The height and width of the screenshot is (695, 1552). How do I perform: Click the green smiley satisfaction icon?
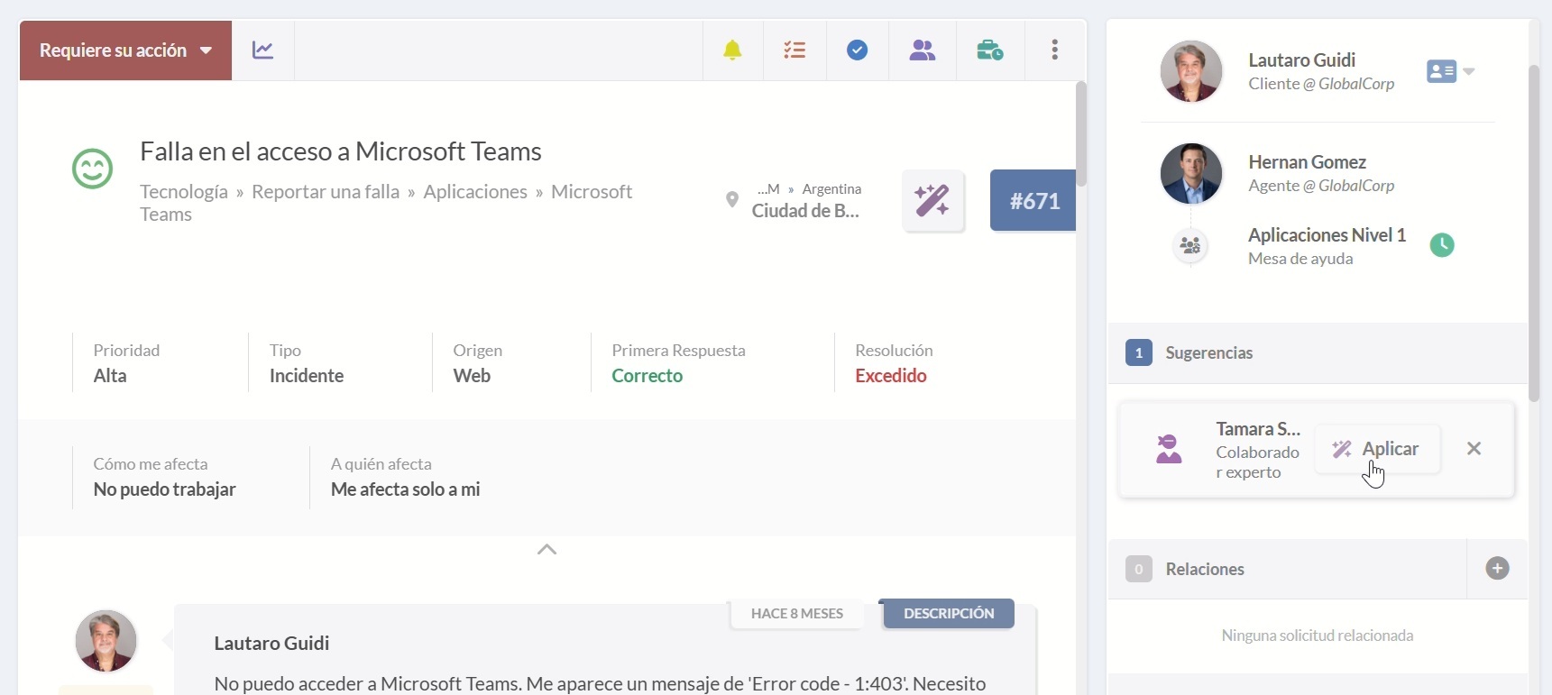[x=92, y=169]
